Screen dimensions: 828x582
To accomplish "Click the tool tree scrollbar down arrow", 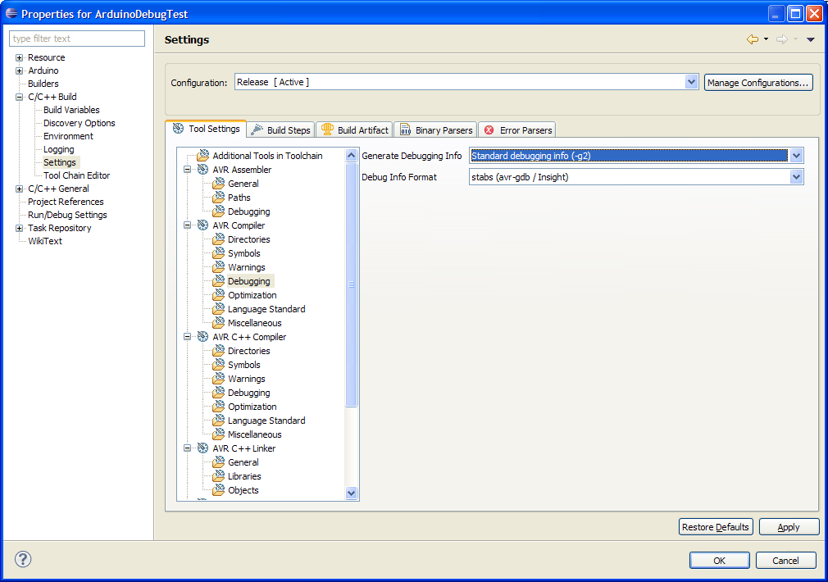I will [352, 493].
